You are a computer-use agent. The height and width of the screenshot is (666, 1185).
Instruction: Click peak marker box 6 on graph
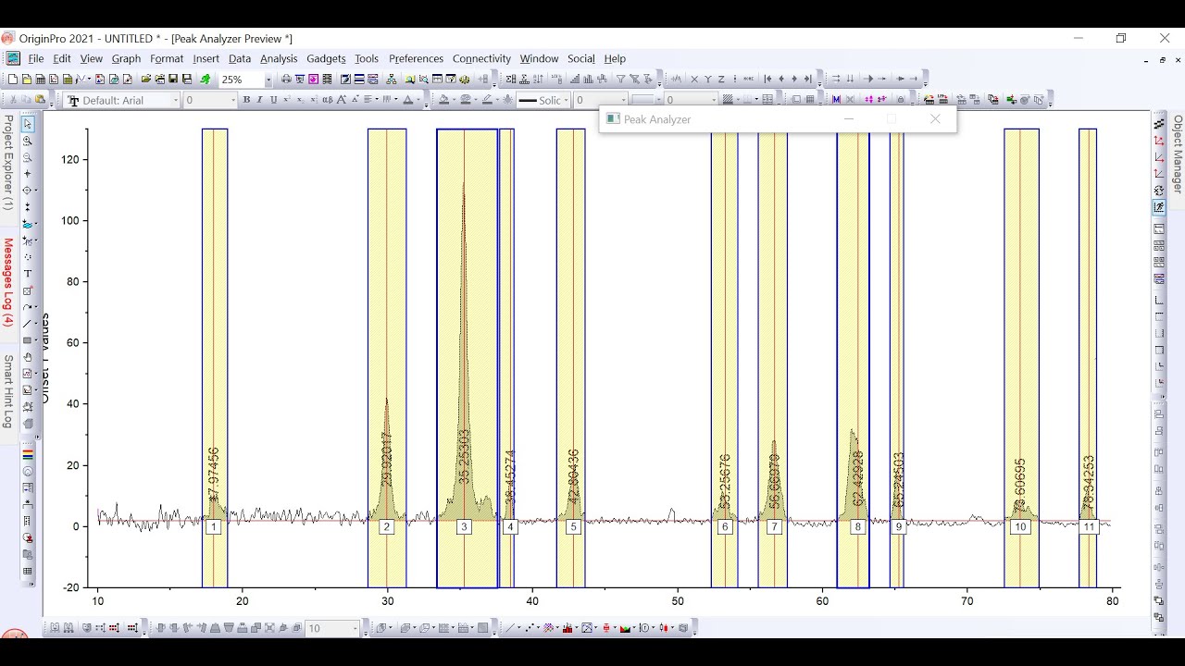725,527
